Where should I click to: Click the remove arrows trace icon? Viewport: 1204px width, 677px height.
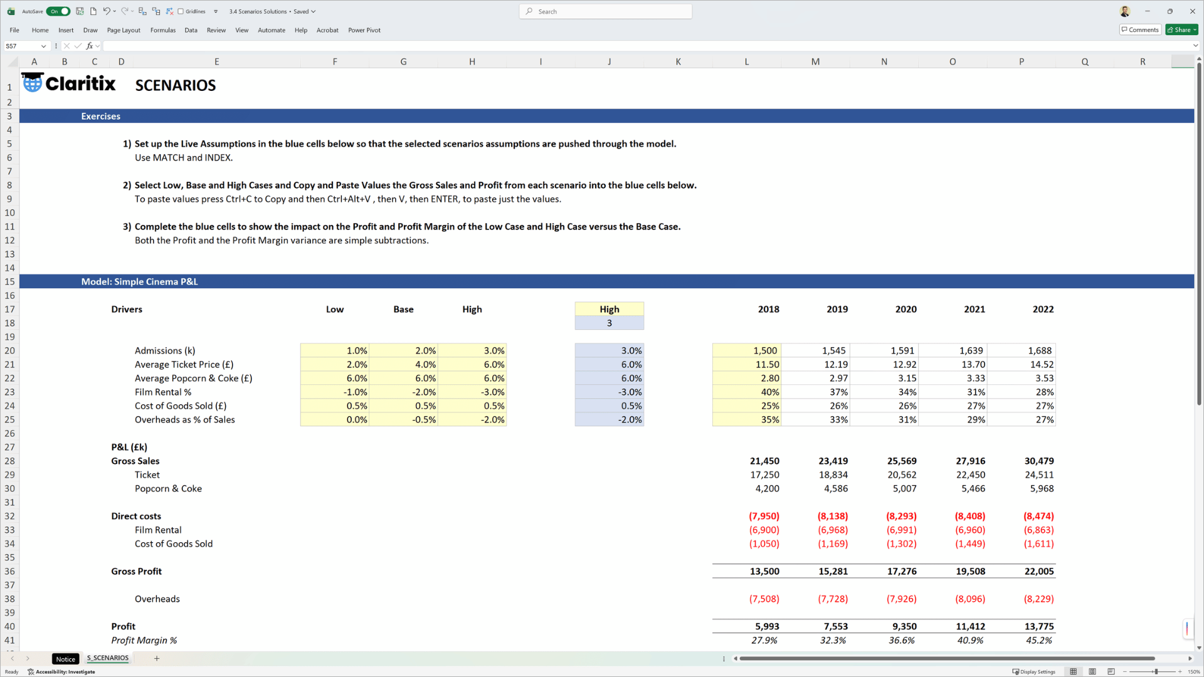click(169, 11)
